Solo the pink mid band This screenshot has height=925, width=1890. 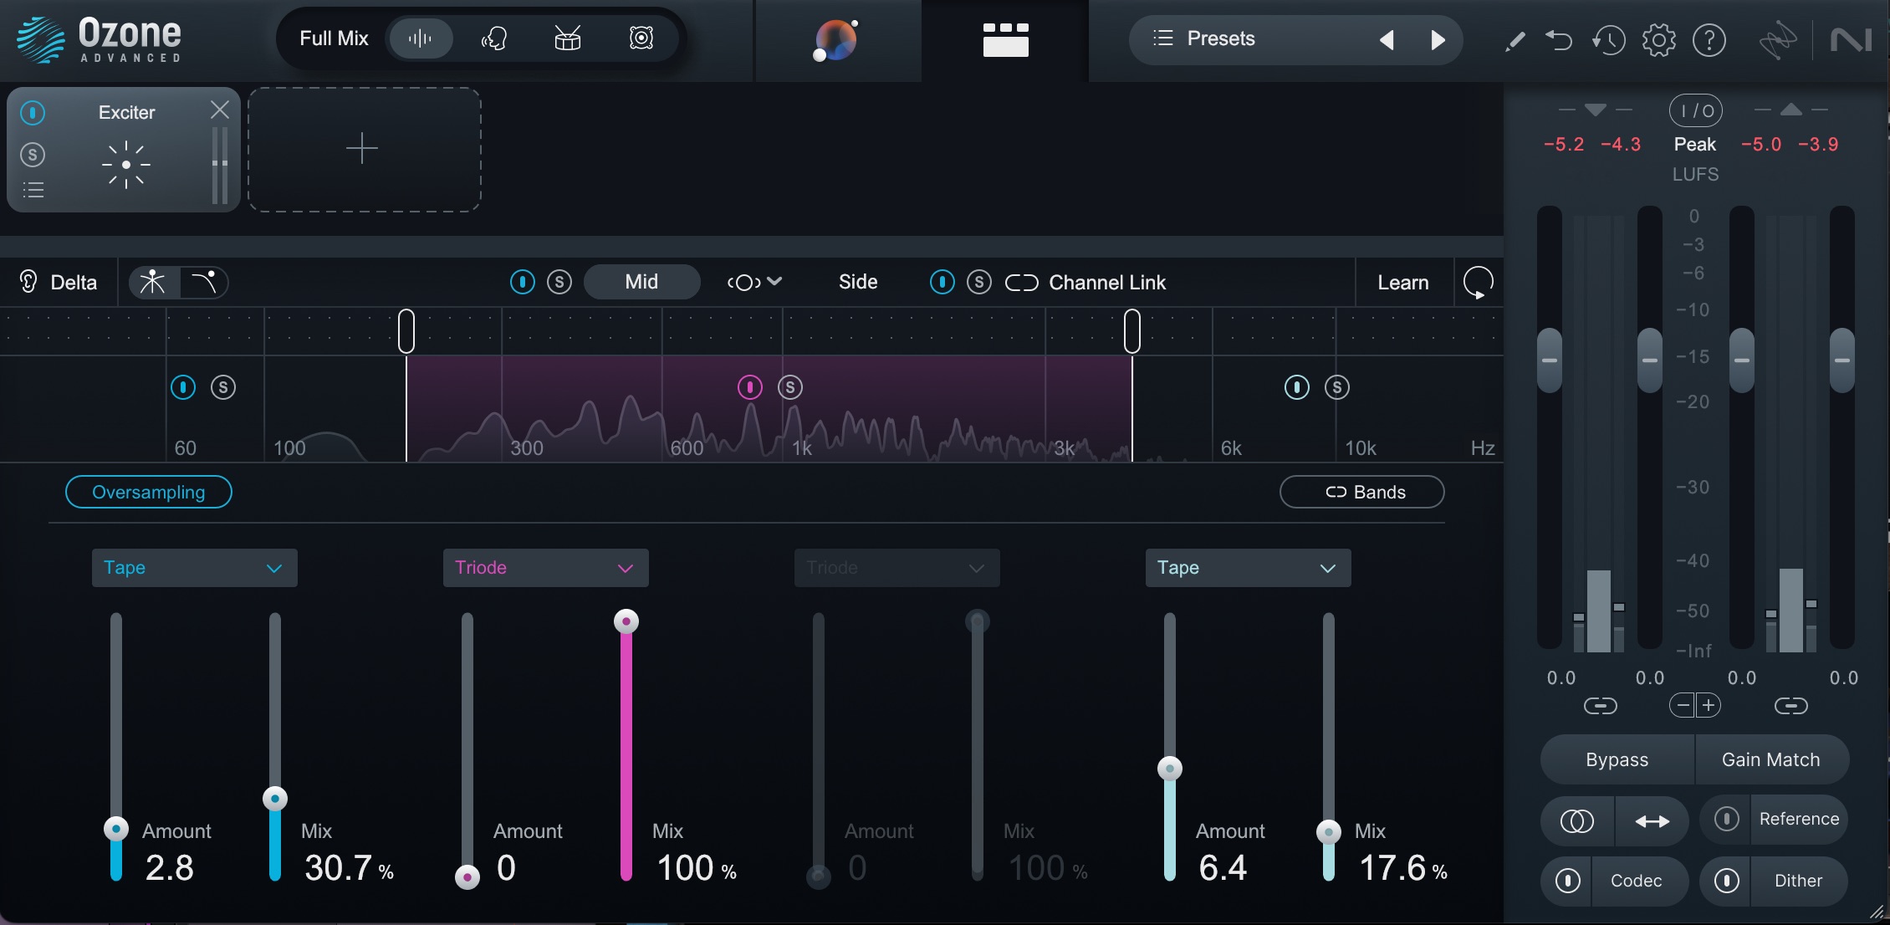click(790, 387)
